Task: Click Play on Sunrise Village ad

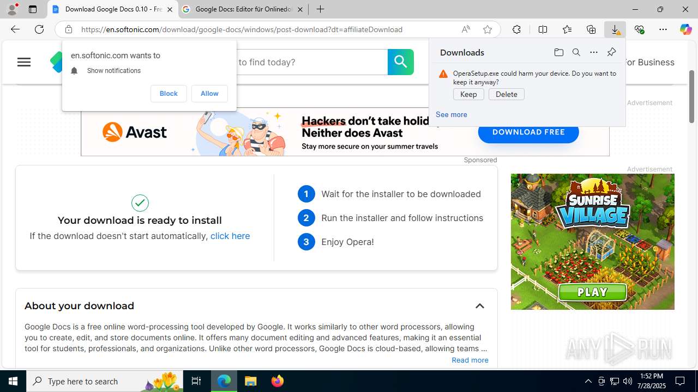Action: pos(592,292)
